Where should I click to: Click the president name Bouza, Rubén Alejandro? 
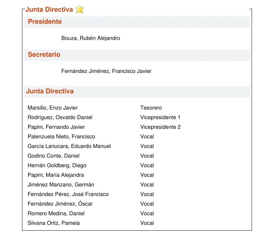[91, 38]
